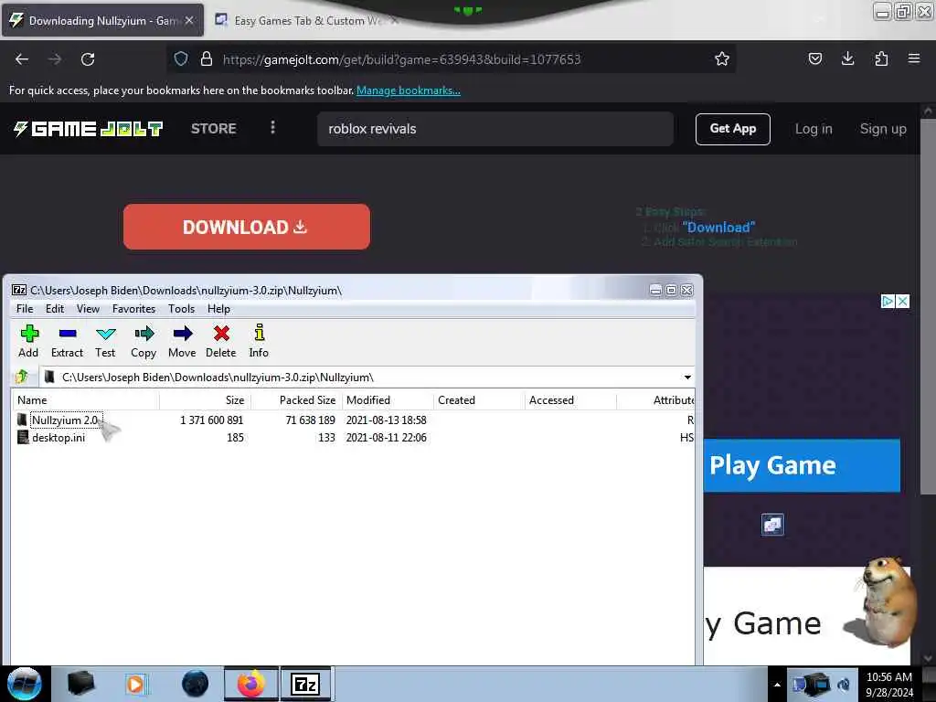Open the Firefox hamburger application menu
936x702 pixels.
click(914, 58)
